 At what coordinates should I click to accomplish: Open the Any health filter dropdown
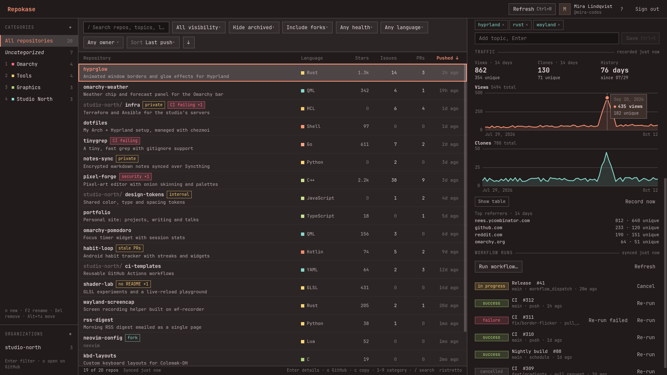[x=356, y=27]
